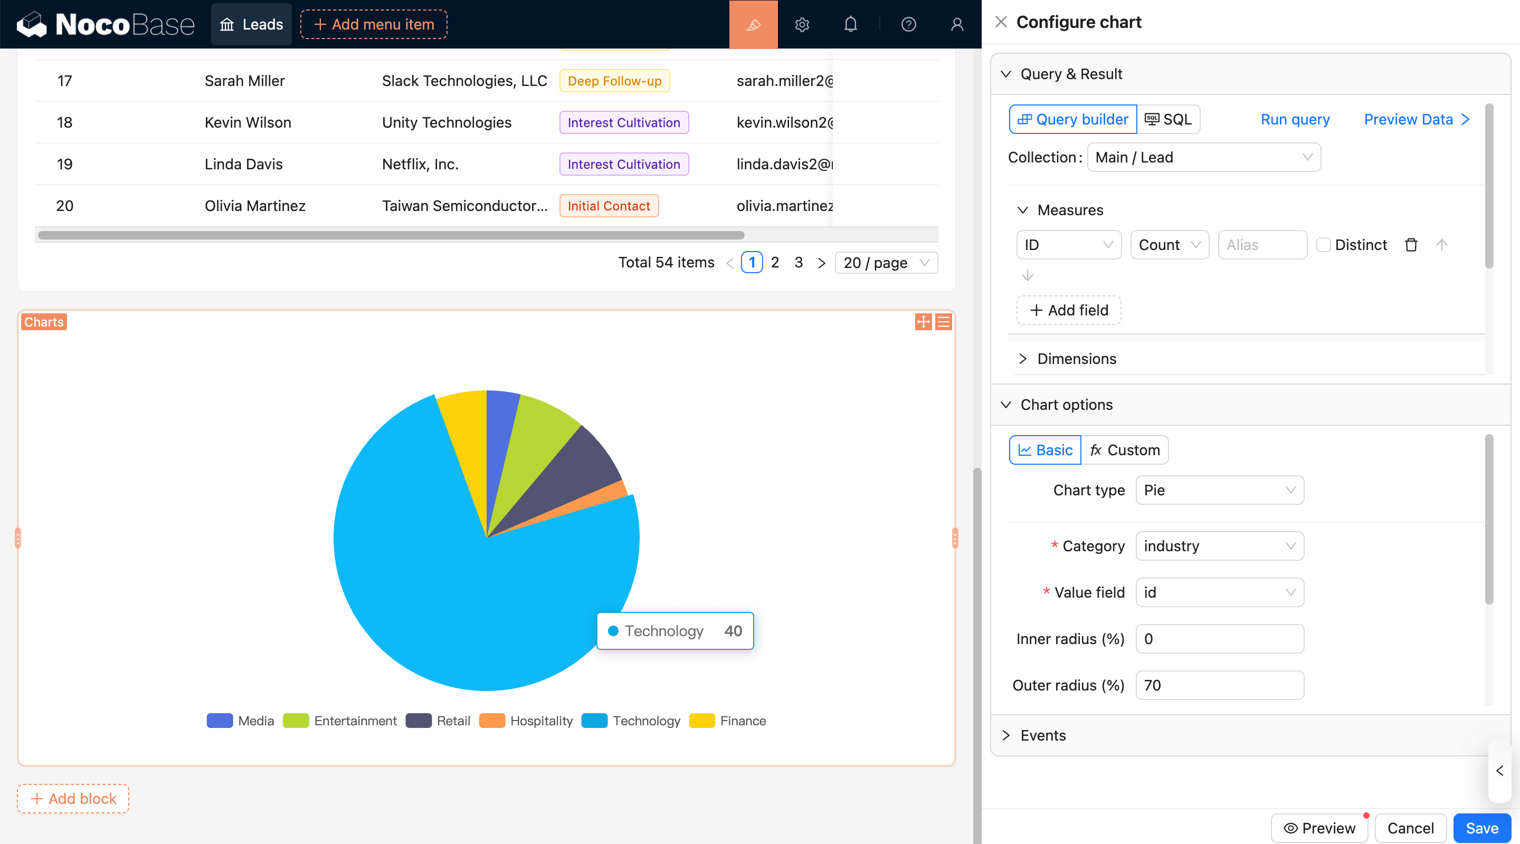Viewport: 1520px width, 844px height.
Task: Click the Charts block drag handle icon
Action: click(923, 322)
